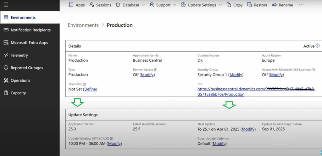Select the 'Business Central' application family value

tap(147, 60)
